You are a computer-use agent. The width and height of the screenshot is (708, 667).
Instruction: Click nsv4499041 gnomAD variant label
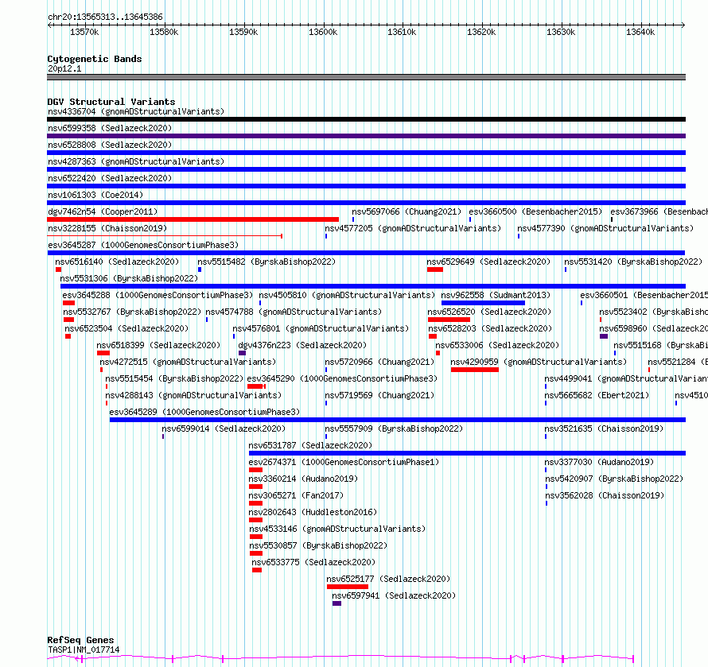click(x=626, y=378)
